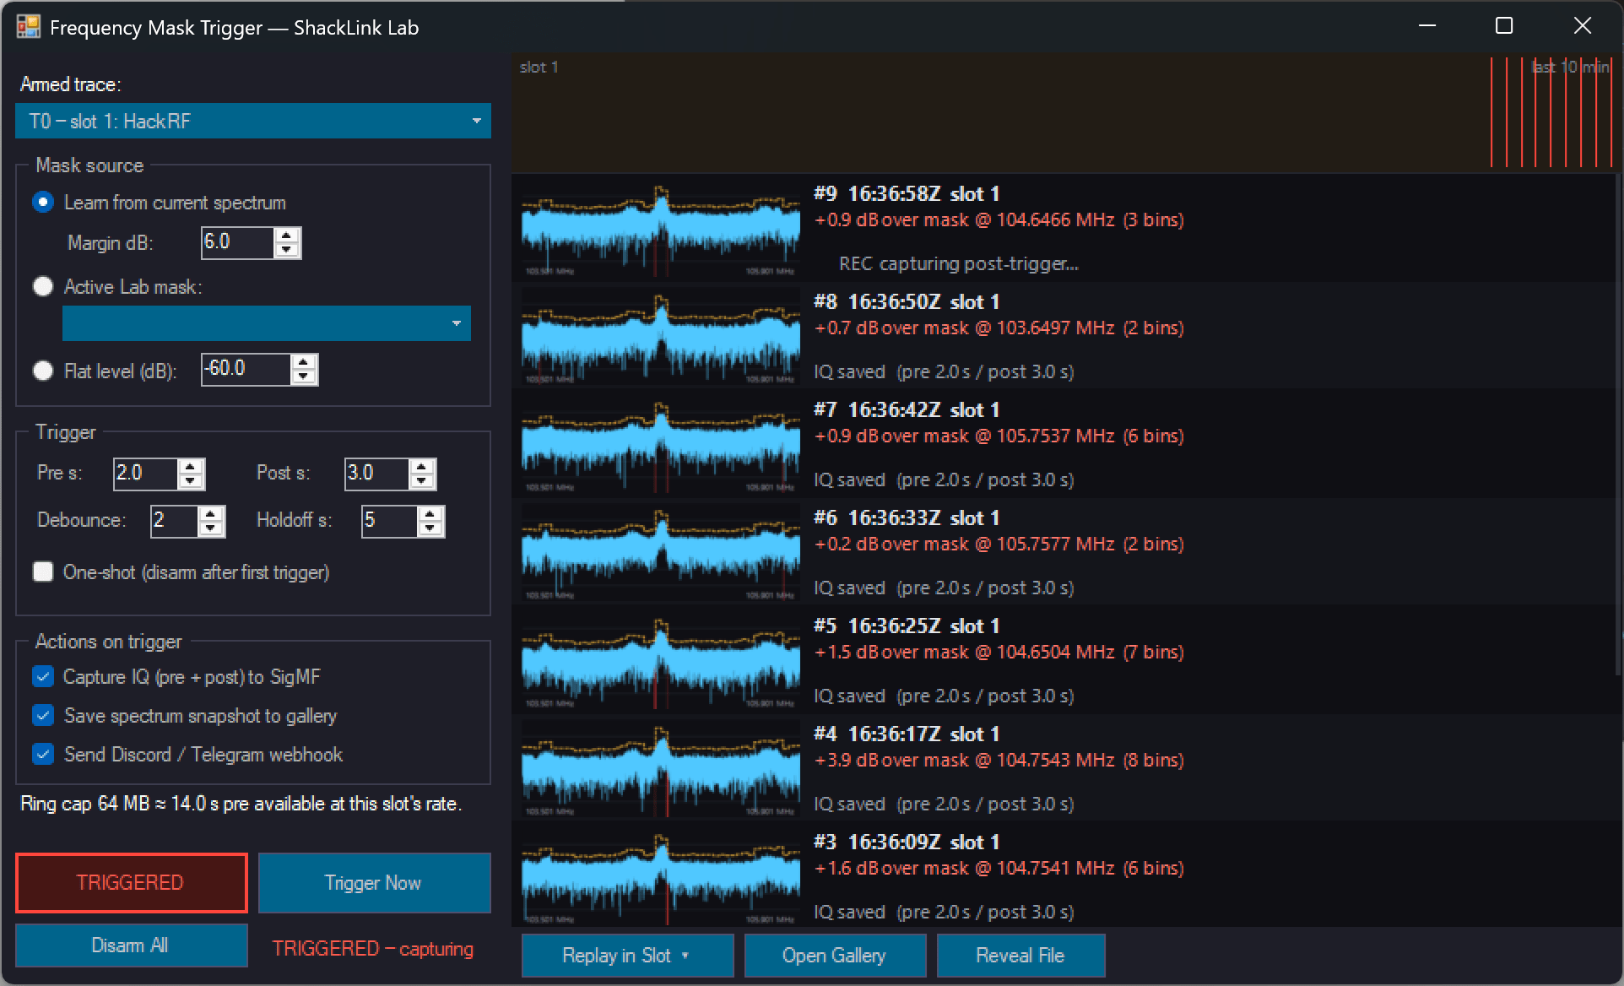Open the Replay in Slot menu
The width and height of the screenshot is (1624, 986).
627,956
